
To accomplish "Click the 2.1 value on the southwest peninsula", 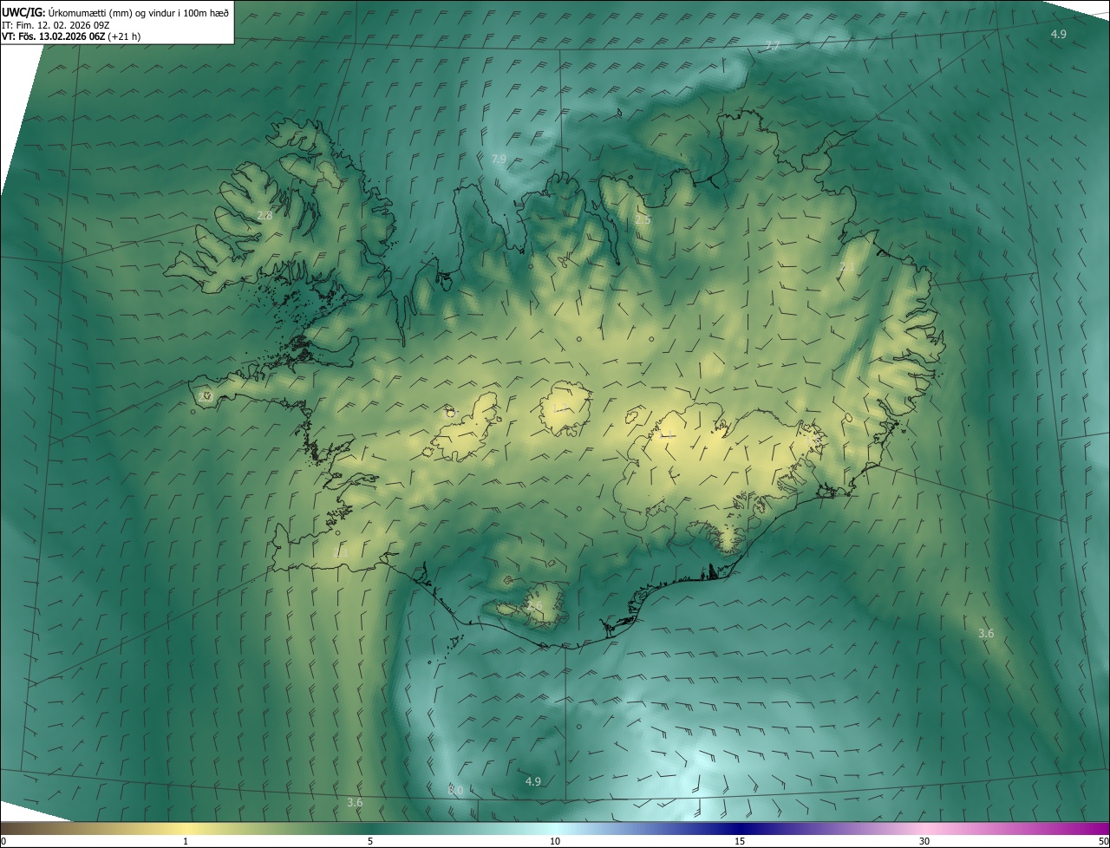I will (x=341, y=552).
